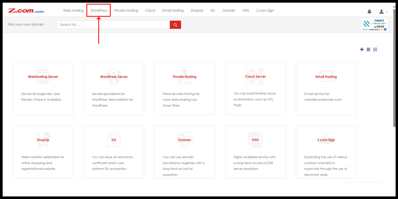Click the WordPress Server logo icon
This screenshot has height=199, width=398.
tap(114, 76)
